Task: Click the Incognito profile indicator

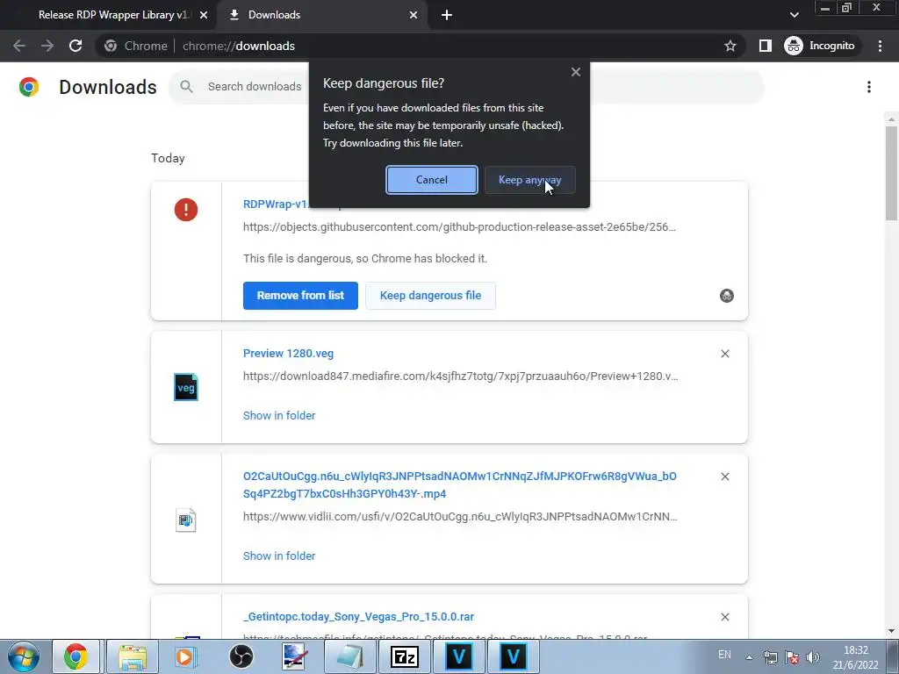Action: [x=820, y=46]
